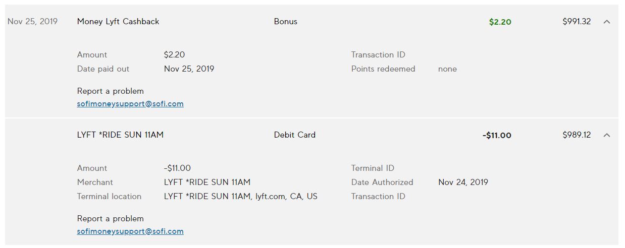The width and height of the screenshot is (625, 248).
Task: Click the $991.32 running balance
Action: coord(577,22)
